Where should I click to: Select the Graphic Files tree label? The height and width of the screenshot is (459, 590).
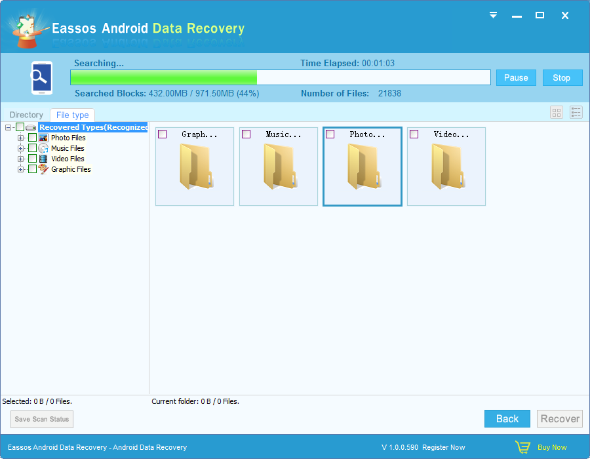(x=71, y=169)
